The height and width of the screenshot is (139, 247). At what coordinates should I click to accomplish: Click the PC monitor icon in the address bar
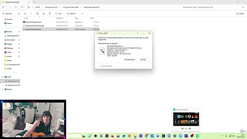[x=29, y=7]
